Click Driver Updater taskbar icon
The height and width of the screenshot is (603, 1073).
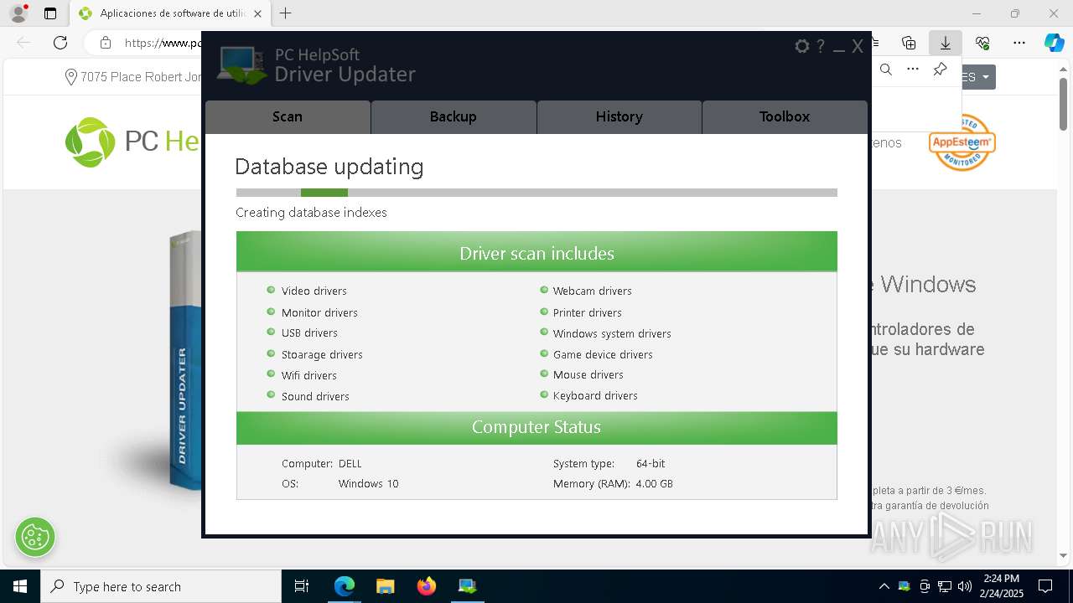tap(467, 586)
